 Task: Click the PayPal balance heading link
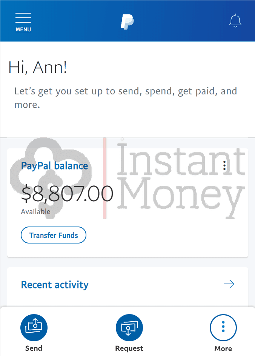pos(54,166)
